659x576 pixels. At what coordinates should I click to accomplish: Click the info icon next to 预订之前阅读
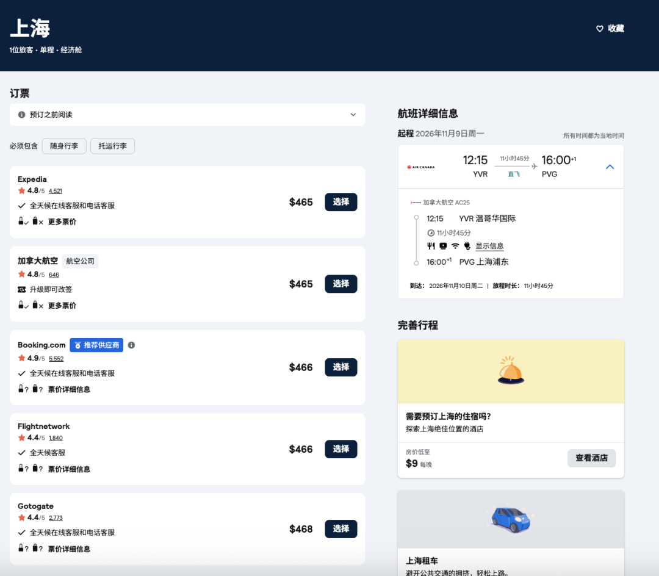click(x=22, y=115)
